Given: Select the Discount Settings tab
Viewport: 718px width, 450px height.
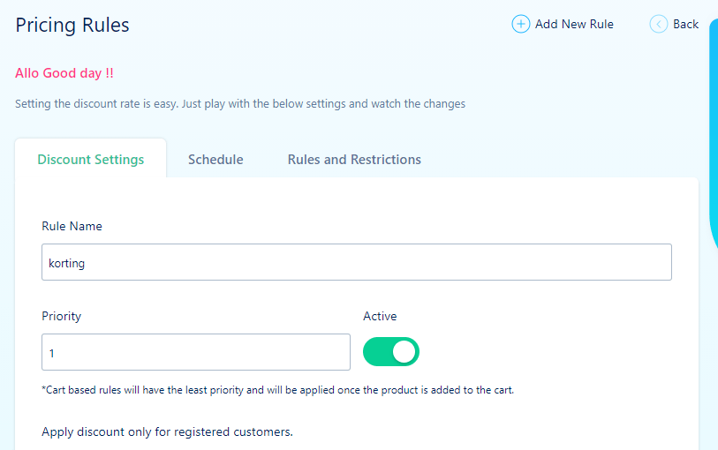Looking at the screenshot, I should [91, 160].
